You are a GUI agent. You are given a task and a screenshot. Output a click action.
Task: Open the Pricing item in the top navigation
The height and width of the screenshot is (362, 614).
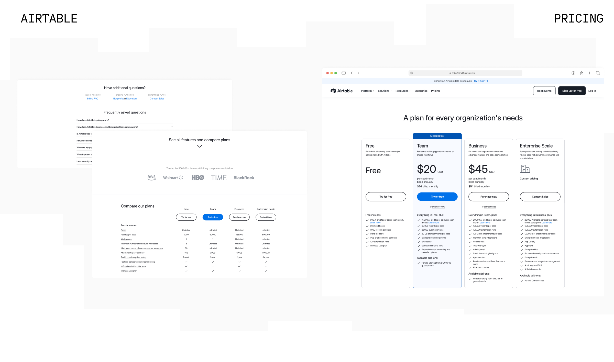coord(435,91)
